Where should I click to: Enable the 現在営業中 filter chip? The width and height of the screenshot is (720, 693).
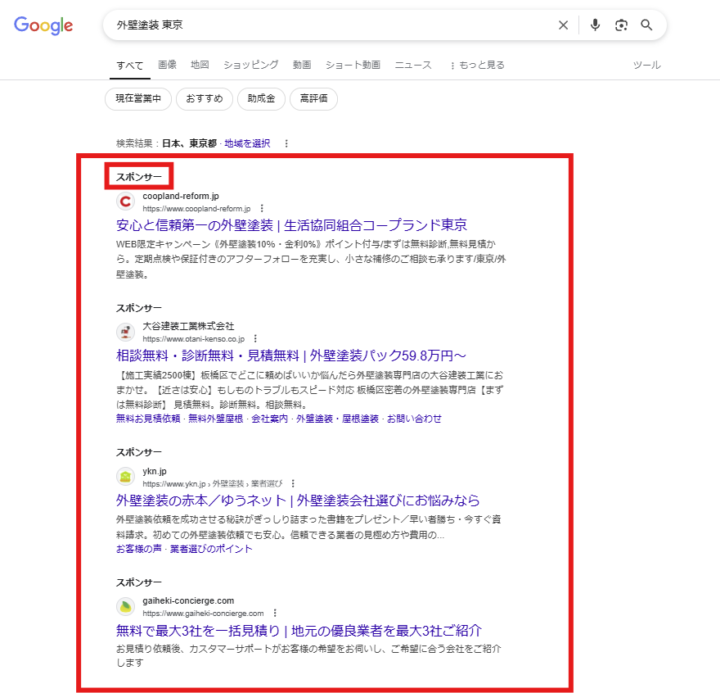pos(137,98)
